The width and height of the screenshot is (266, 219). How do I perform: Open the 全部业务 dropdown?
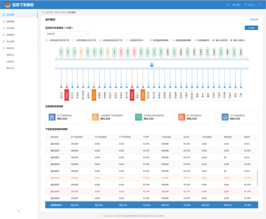click(x=67, y=34)
